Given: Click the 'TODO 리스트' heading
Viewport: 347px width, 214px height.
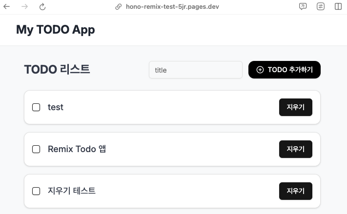Looking at the screenshot, I should coord(57,69).
